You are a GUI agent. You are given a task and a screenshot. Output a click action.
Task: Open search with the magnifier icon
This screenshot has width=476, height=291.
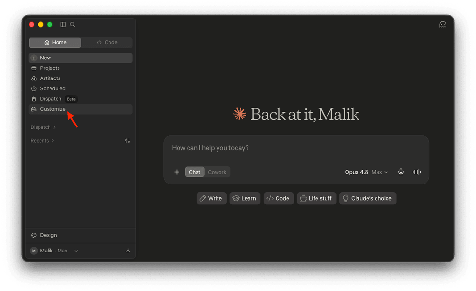[x=72, y=25]
